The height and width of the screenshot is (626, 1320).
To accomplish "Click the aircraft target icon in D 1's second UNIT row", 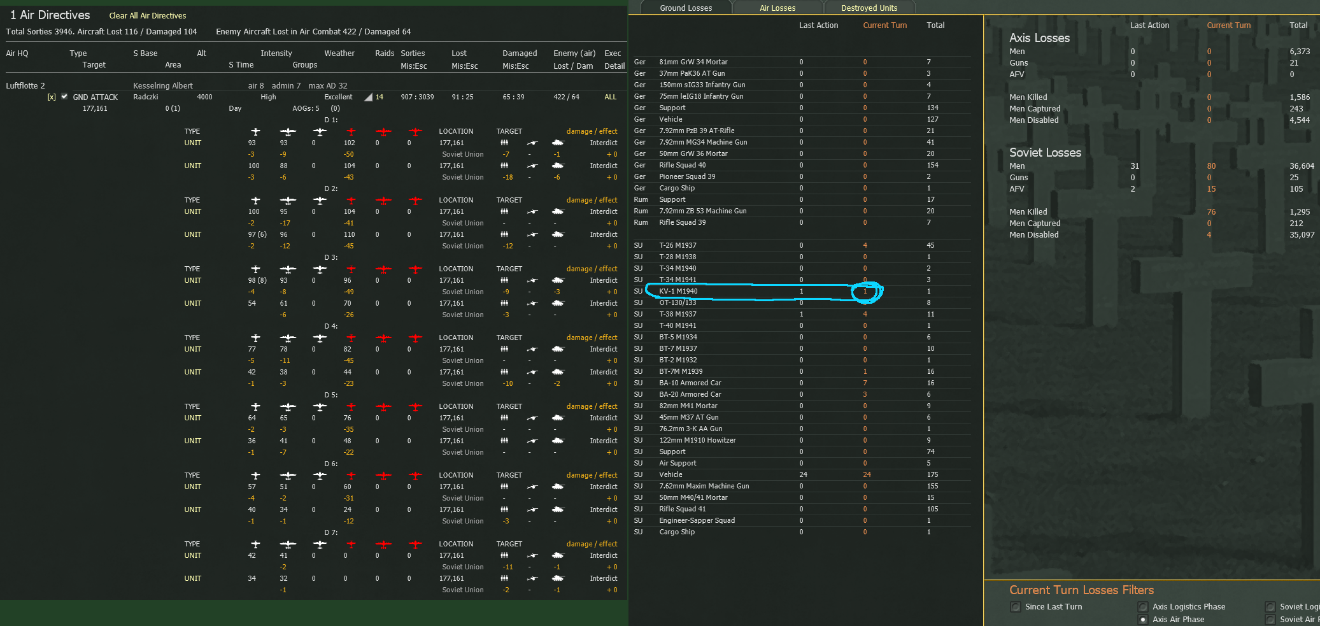I will 532,166.
